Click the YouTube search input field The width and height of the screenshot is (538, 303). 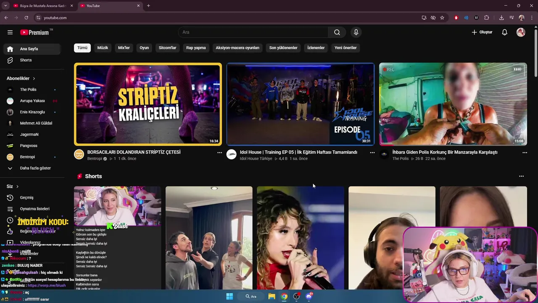[253, 32]
